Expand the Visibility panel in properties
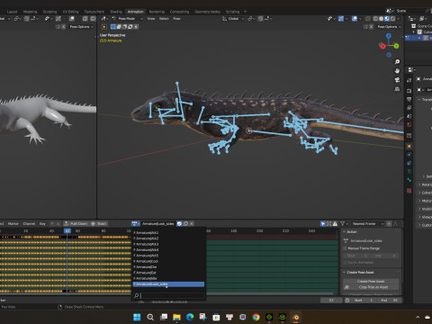The image size is (432, 324). tap(425, 209)
